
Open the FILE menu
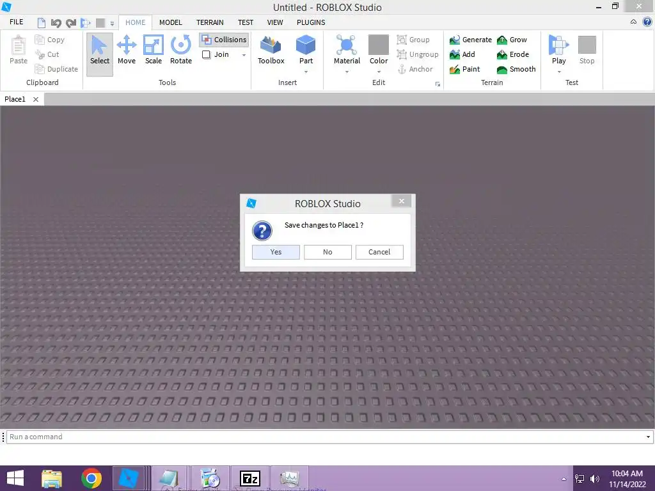click(16, 22)
